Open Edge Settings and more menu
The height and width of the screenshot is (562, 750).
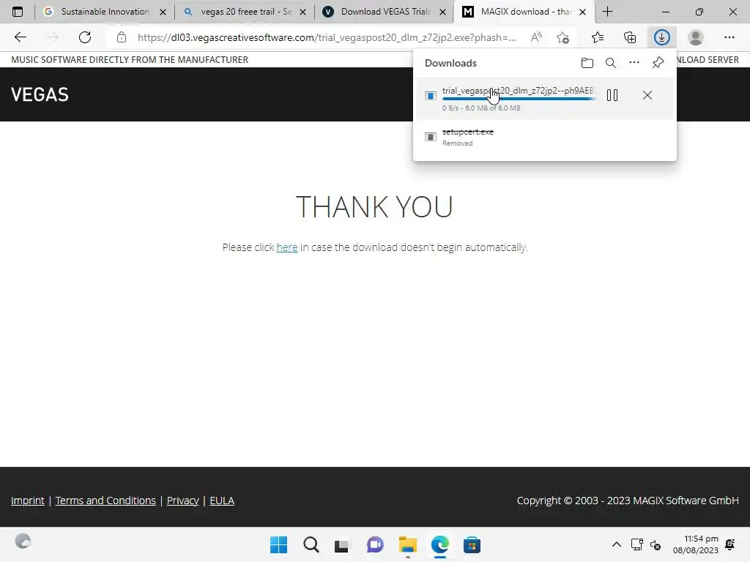click(x=729, y=37)
